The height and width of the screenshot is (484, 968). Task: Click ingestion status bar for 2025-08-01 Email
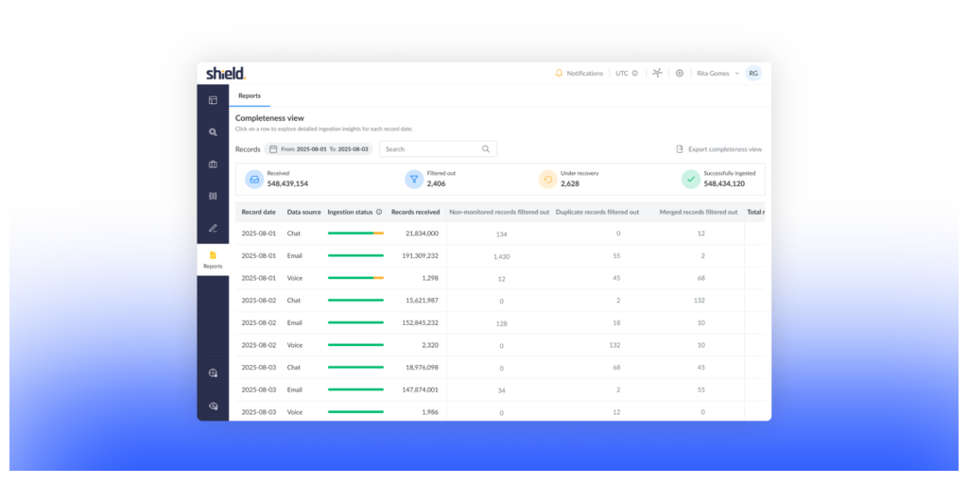tap(355, 255)
